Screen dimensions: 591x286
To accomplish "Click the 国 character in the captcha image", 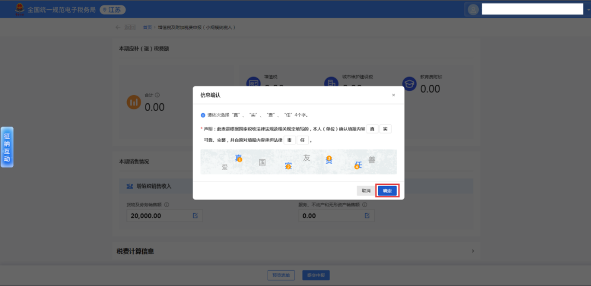I will [262, 162].
